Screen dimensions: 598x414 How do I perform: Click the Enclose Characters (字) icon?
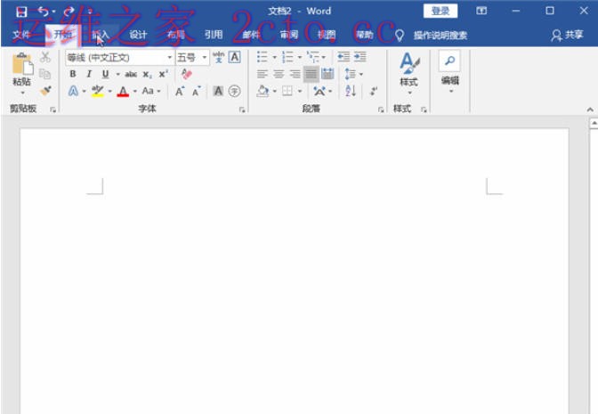[235, 91]
